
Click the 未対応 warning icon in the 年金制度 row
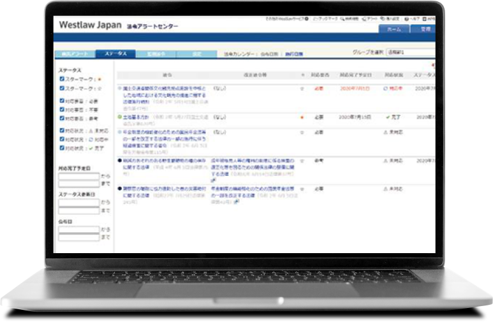(385, 133)
